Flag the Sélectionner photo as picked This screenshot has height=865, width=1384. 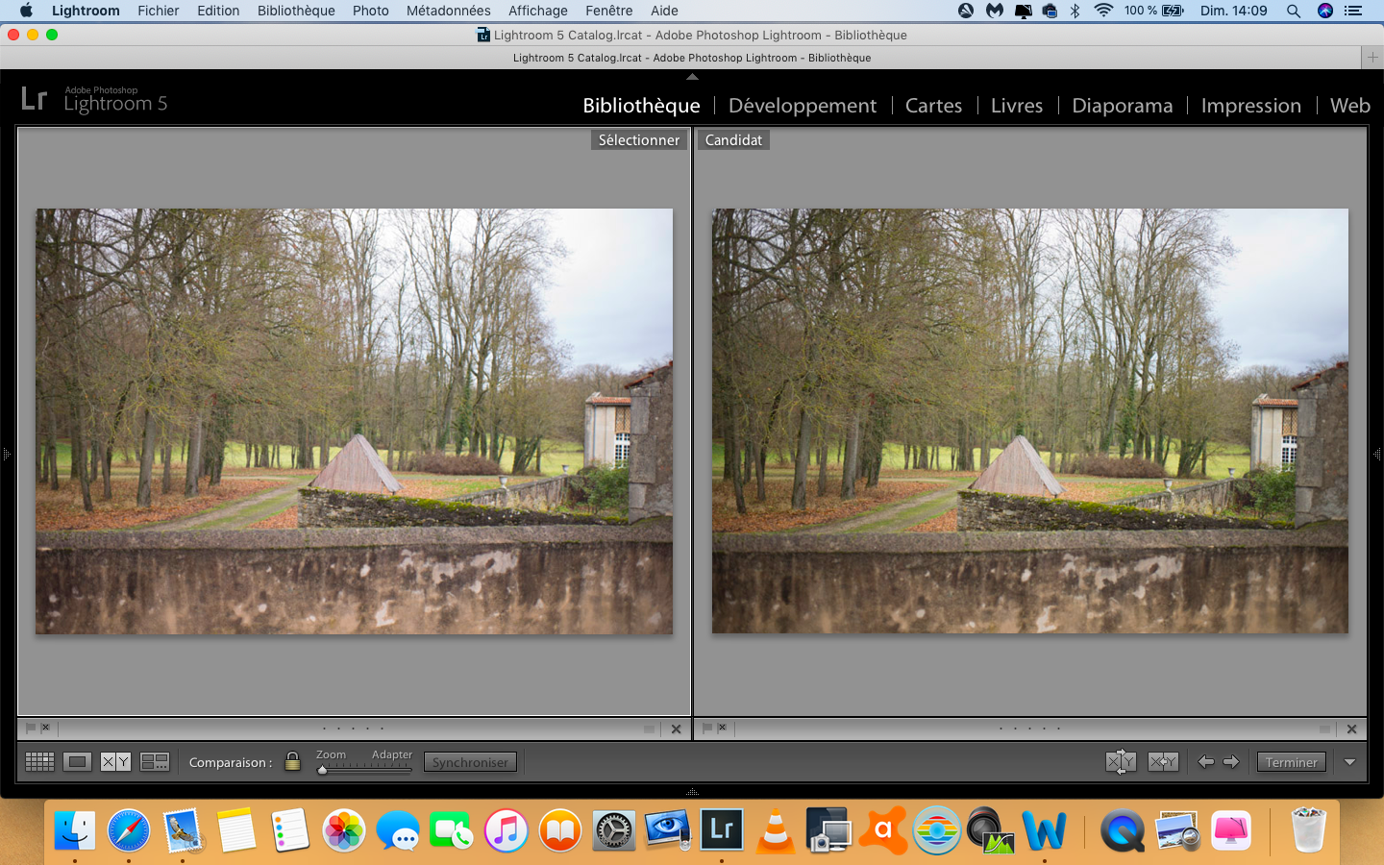[31, 729]
